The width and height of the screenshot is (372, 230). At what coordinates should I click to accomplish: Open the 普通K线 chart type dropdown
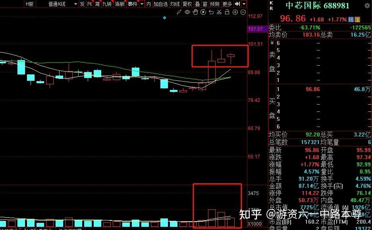(x=63, y=4)
